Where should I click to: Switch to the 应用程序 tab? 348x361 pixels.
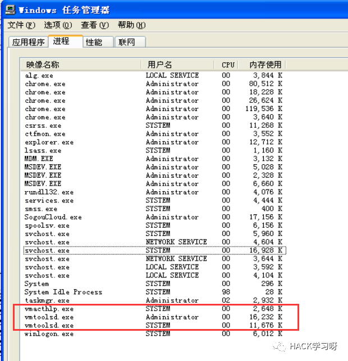pyautogui.click(x=29, y=42)
